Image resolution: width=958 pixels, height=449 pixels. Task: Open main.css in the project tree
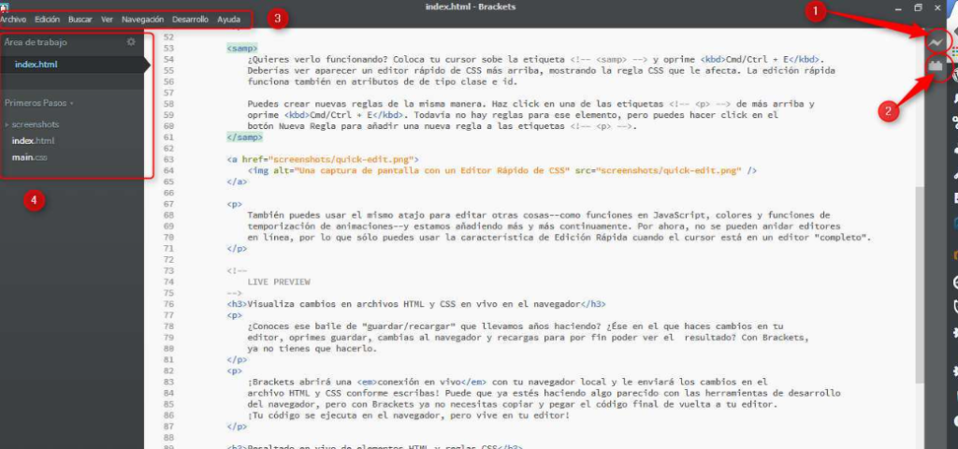click(x=29, y=157)
